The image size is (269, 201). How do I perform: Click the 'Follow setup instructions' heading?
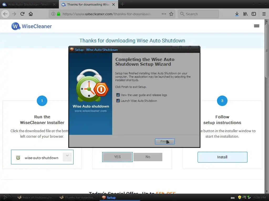[x=222, y=120]
